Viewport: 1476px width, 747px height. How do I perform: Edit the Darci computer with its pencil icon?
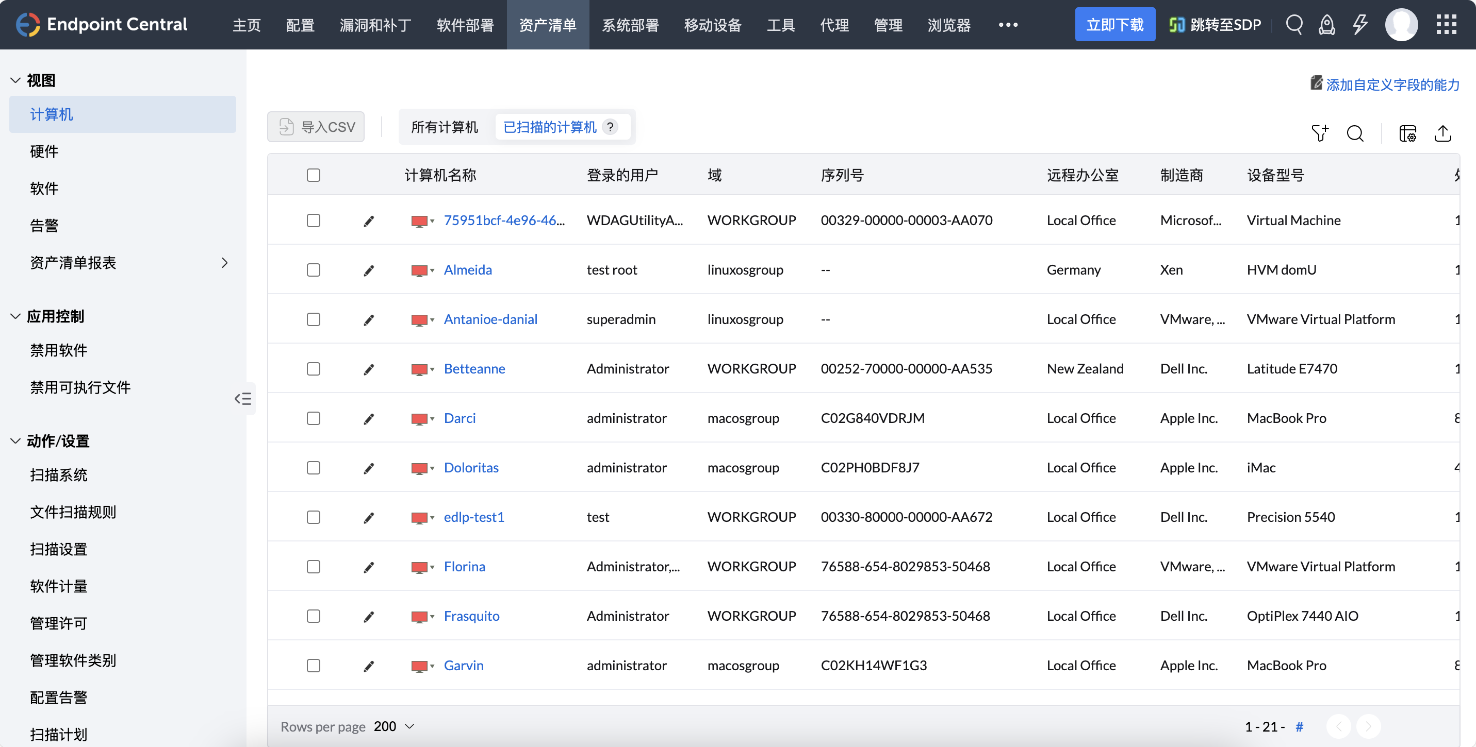pos(368,418)
